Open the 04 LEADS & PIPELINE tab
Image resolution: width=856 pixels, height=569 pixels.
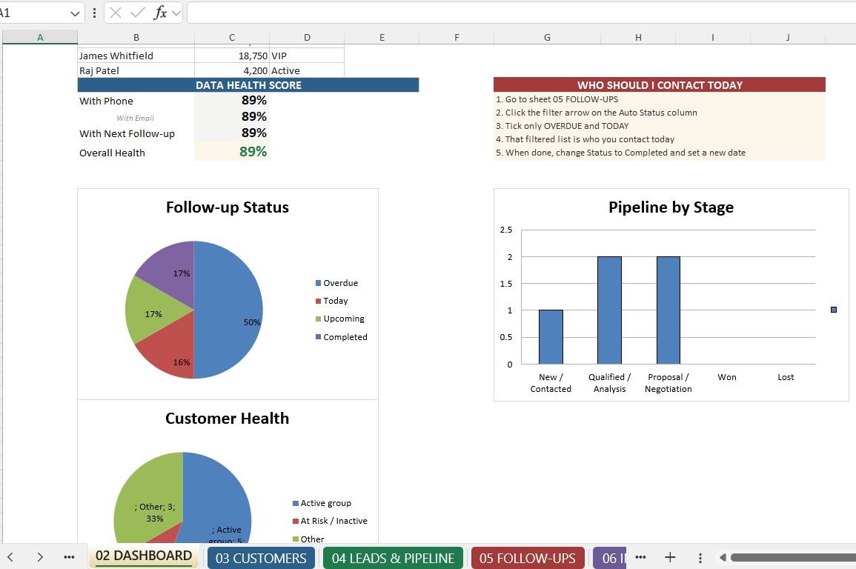point(393,558)
